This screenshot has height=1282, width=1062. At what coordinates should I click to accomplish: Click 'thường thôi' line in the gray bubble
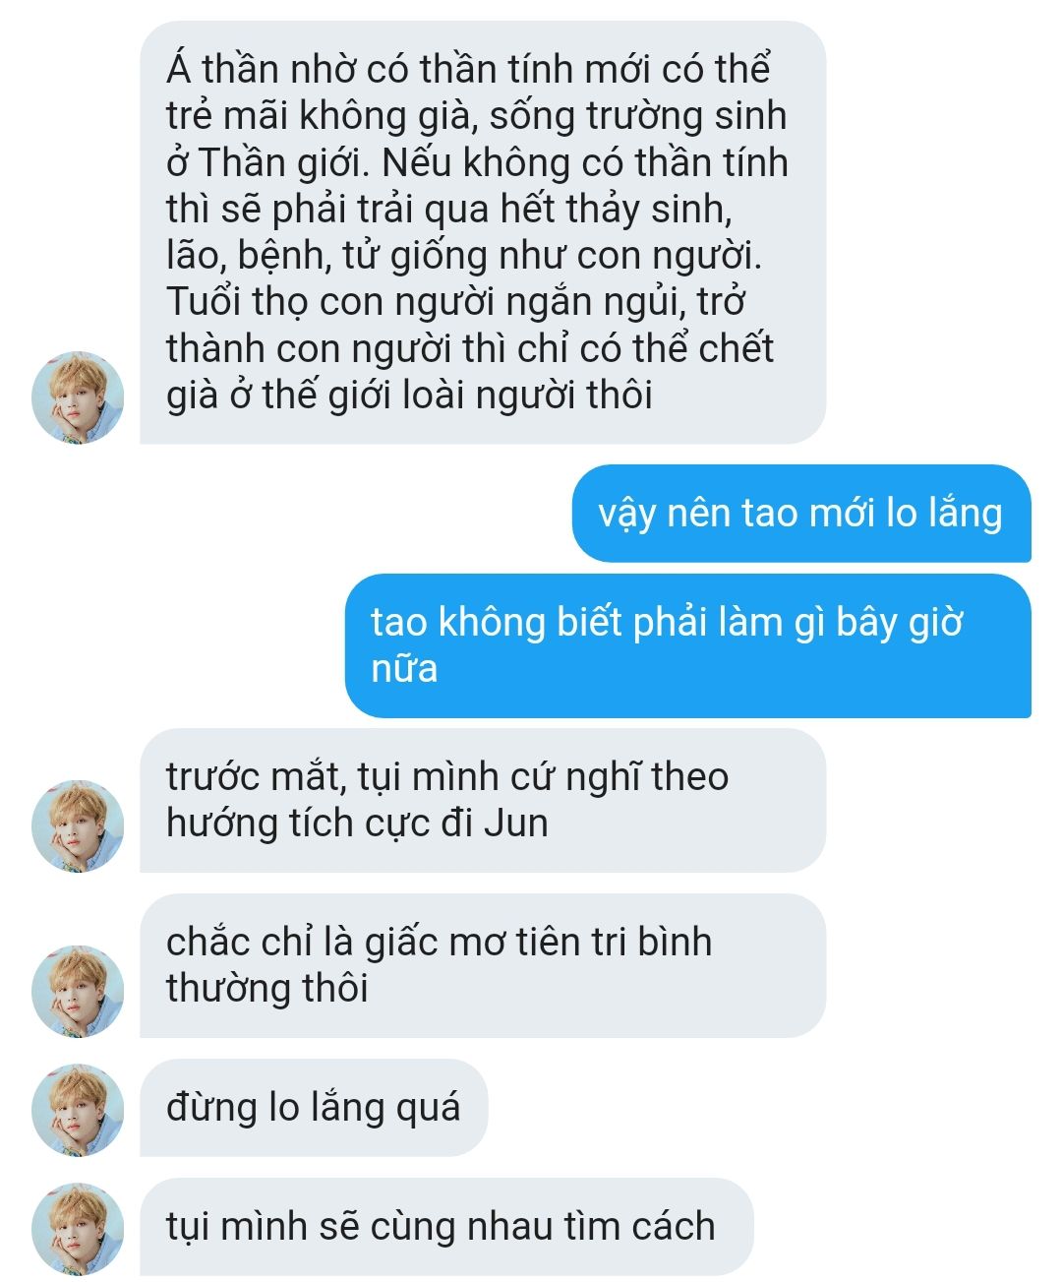pyautogui.click(x=266, y=988)
